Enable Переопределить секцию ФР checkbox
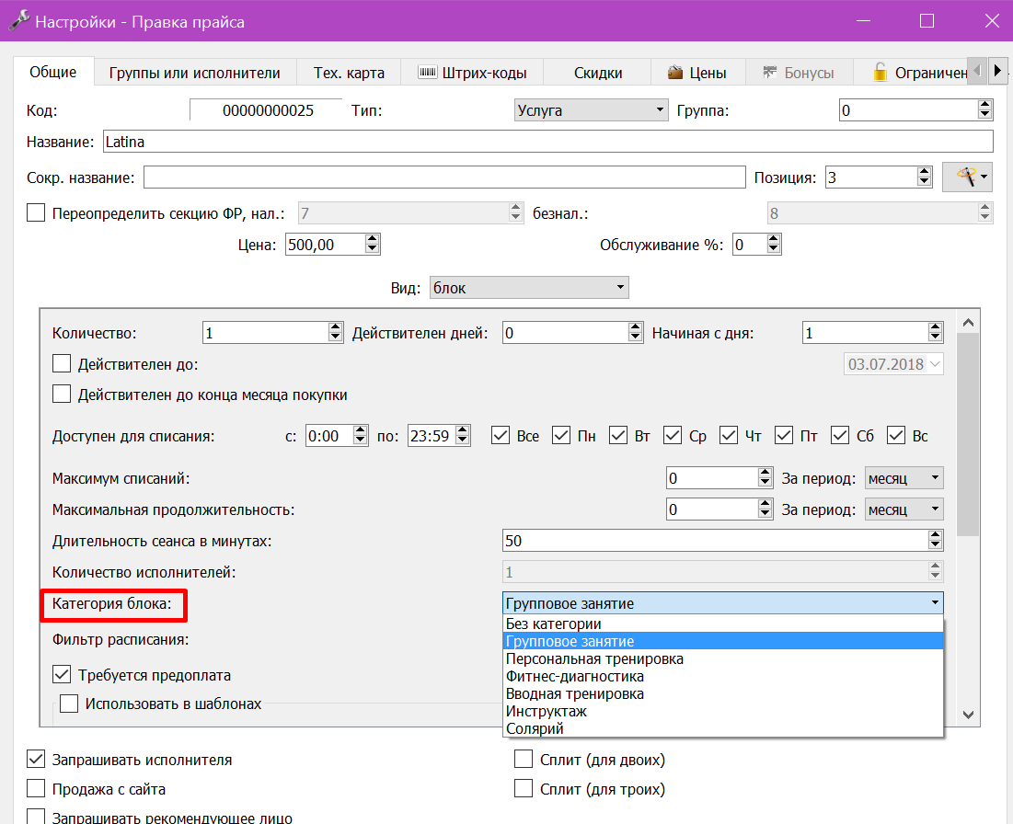The image size is (1013, 824). (36, 212)
